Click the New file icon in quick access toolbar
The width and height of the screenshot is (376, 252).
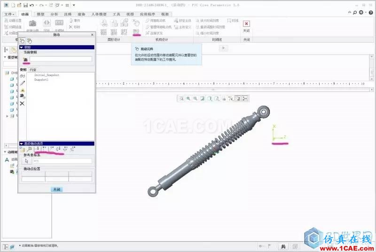click(13, 5)
